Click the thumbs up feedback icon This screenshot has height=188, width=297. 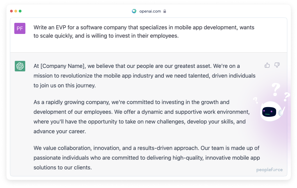pos(267,65)
